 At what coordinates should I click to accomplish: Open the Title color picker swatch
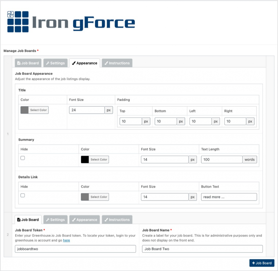tap(25, 110)
